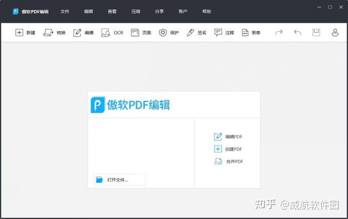Click the blue folder icon beside 打开文件
348x219 pixels.
(99, 180)
